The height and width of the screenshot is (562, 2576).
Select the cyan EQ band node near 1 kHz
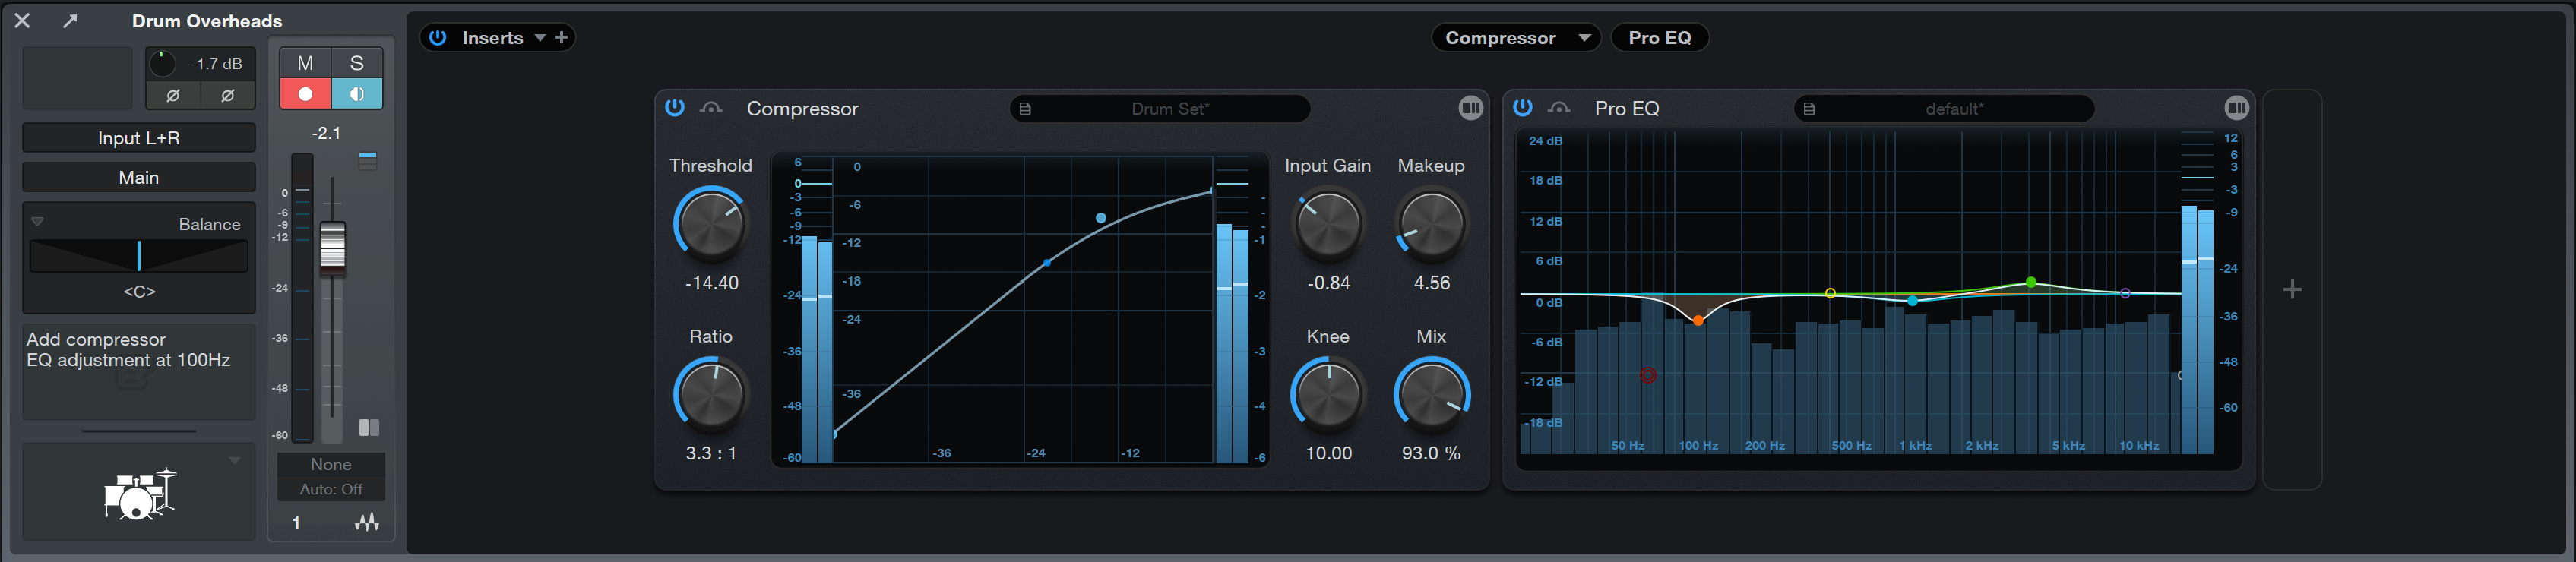(1912, 300)
